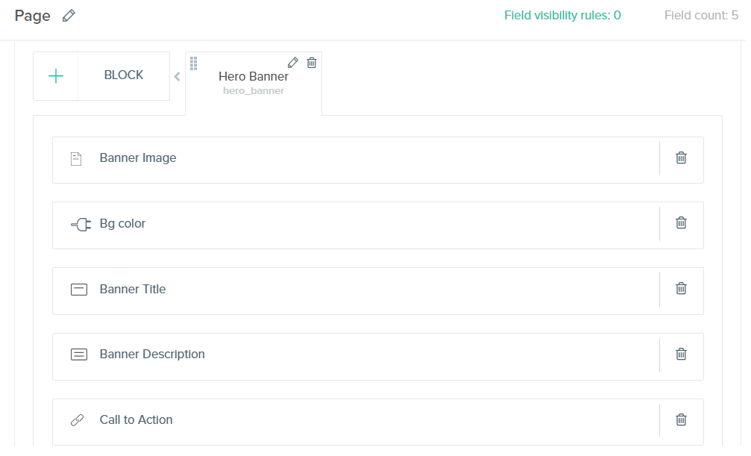This screenshot has height=456, width=751.
Task: Open the Banner Image field
Action: tap(356, 160)
